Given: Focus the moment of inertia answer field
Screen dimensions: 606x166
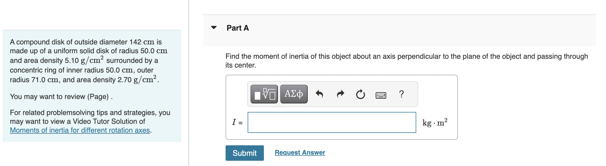Looking at the screenshot, I should pos(332,122).
